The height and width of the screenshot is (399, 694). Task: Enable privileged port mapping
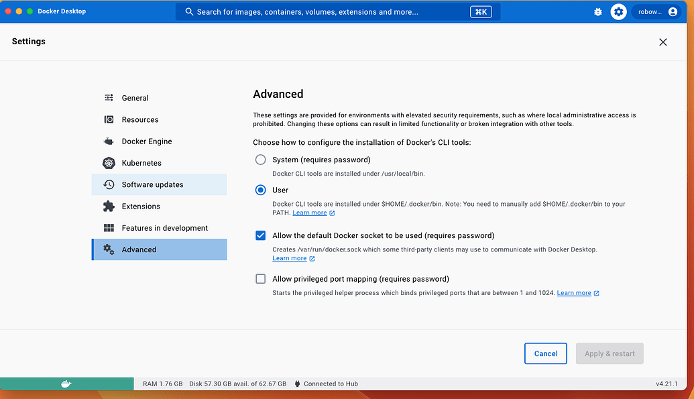click(x=260, y=278)
